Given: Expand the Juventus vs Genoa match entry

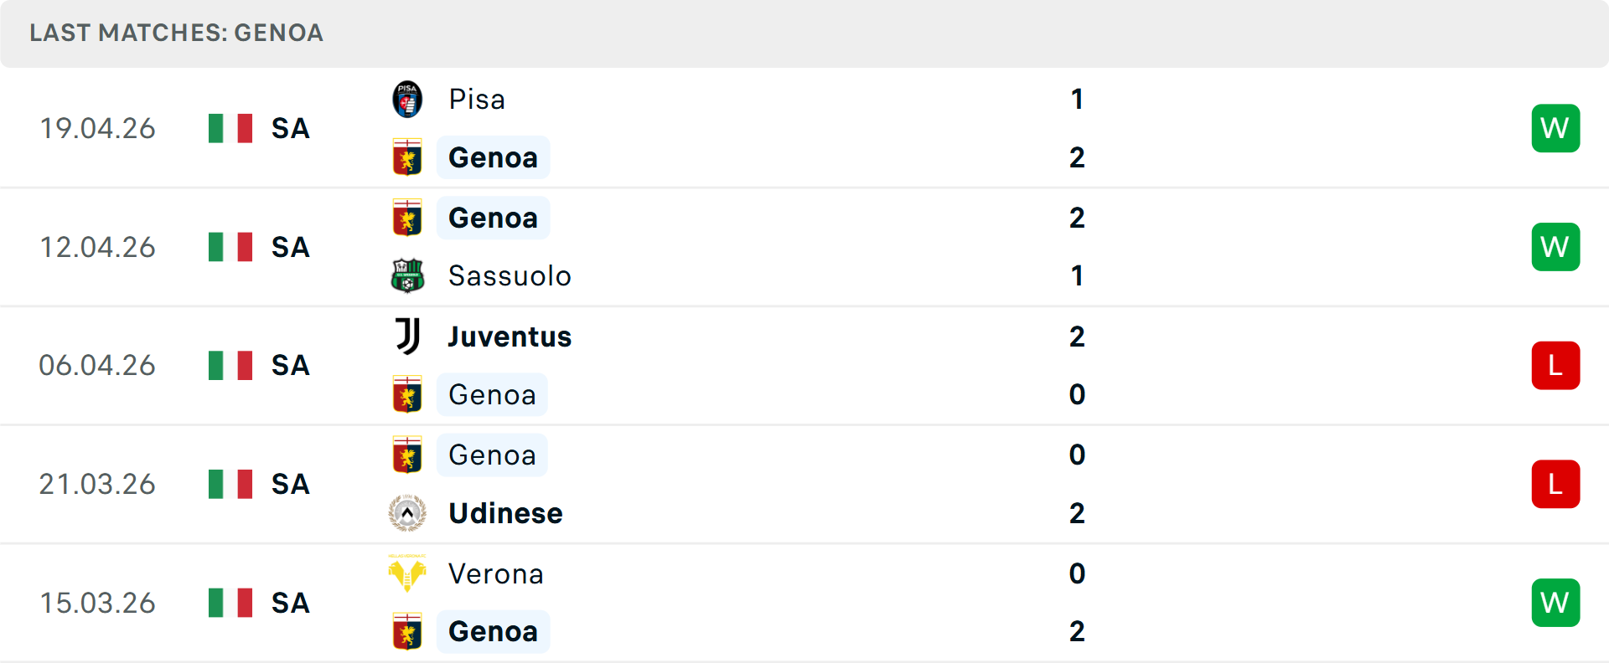Looking at the screenshot, I should pos(804,365).
